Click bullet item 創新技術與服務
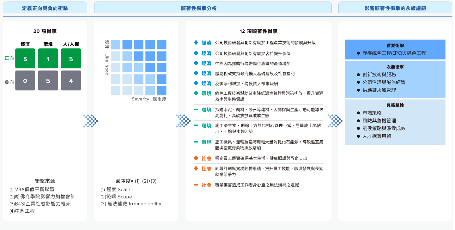Image resolution: width=455 pixels, height=230 pixels. click(376, 75)
